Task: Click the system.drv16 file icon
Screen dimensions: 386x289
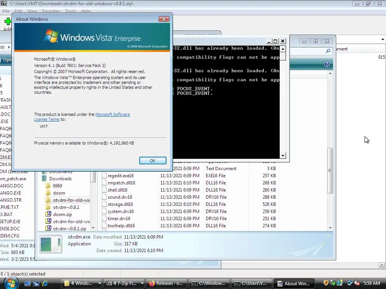Action: [x=104, y=211]
